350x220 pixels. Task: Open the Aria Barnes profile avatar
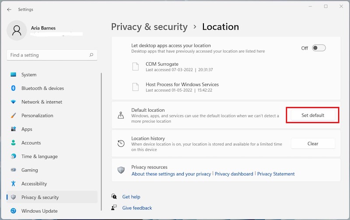(17, 30)
